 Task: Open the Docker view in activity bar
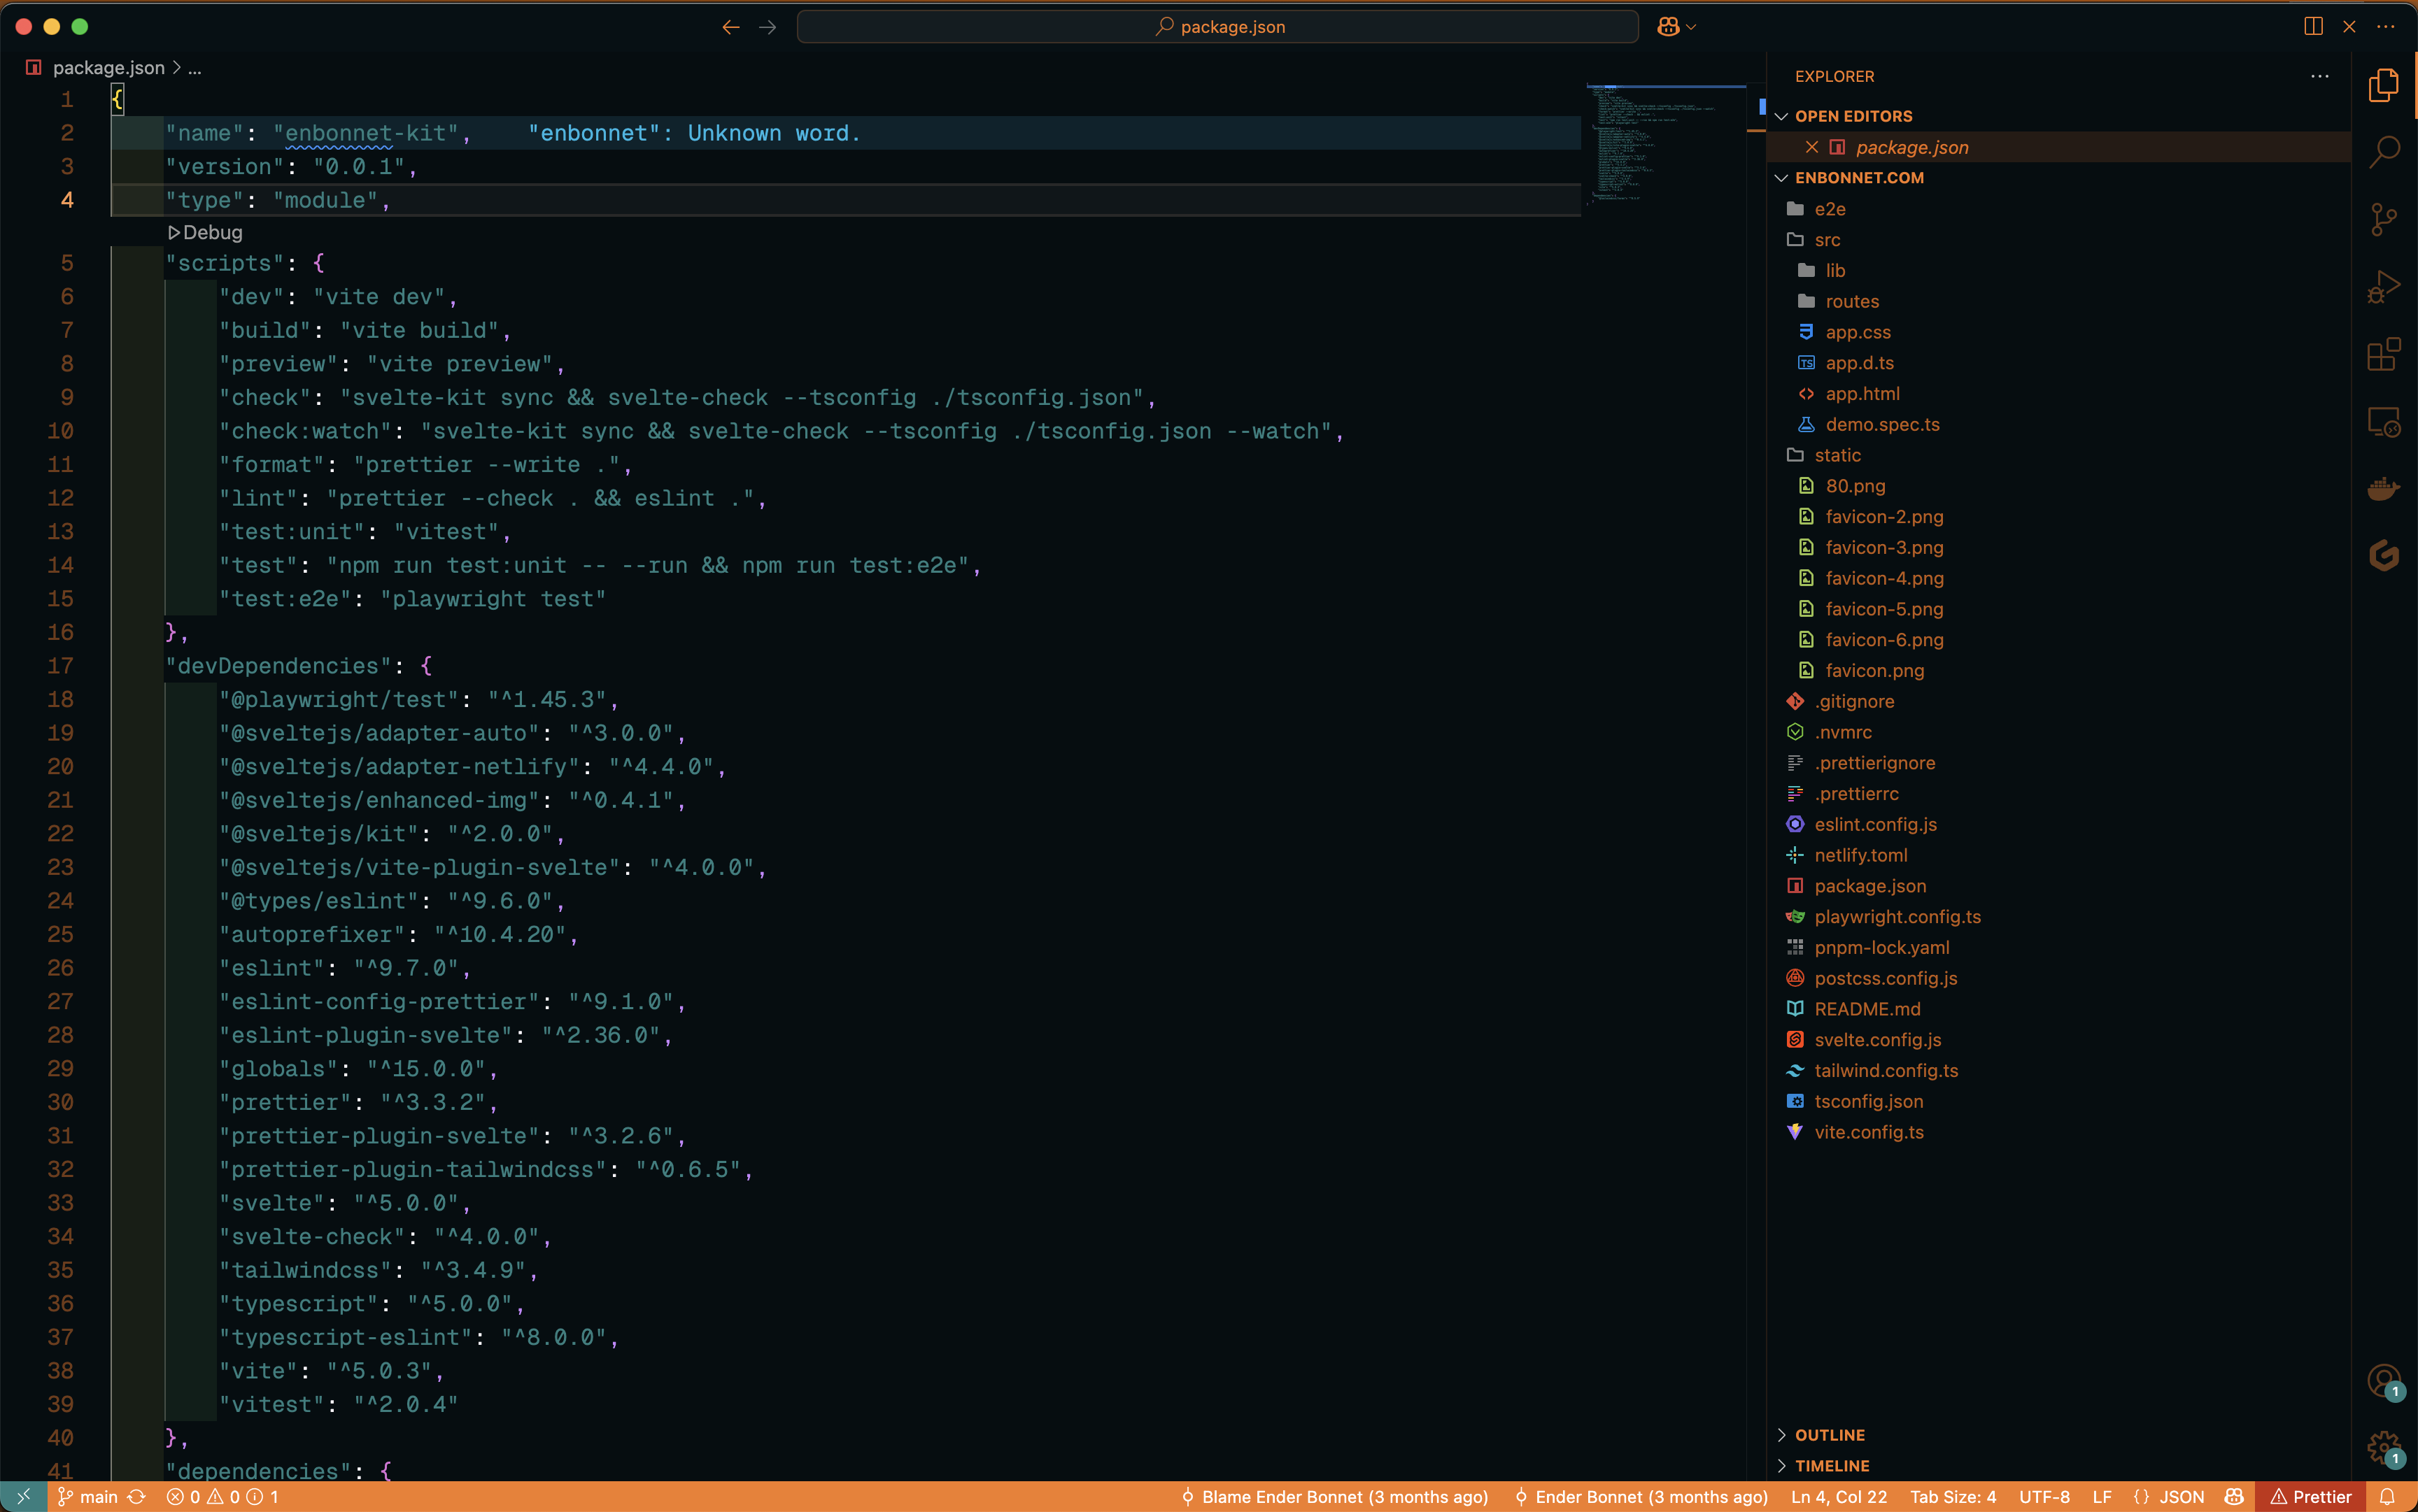(2383, 489)
